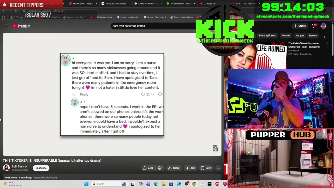The width and height of the screenshot is (334, 188).
Task: Open File Explorer from taskbar
Action: point(164,184)
